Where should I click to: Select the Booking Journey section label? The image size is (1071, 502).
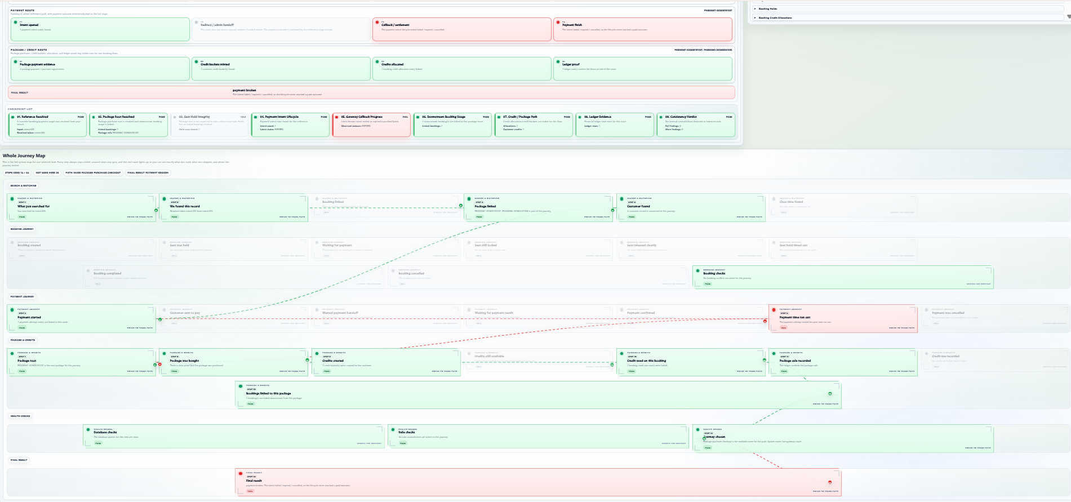[x=22, y=229]
